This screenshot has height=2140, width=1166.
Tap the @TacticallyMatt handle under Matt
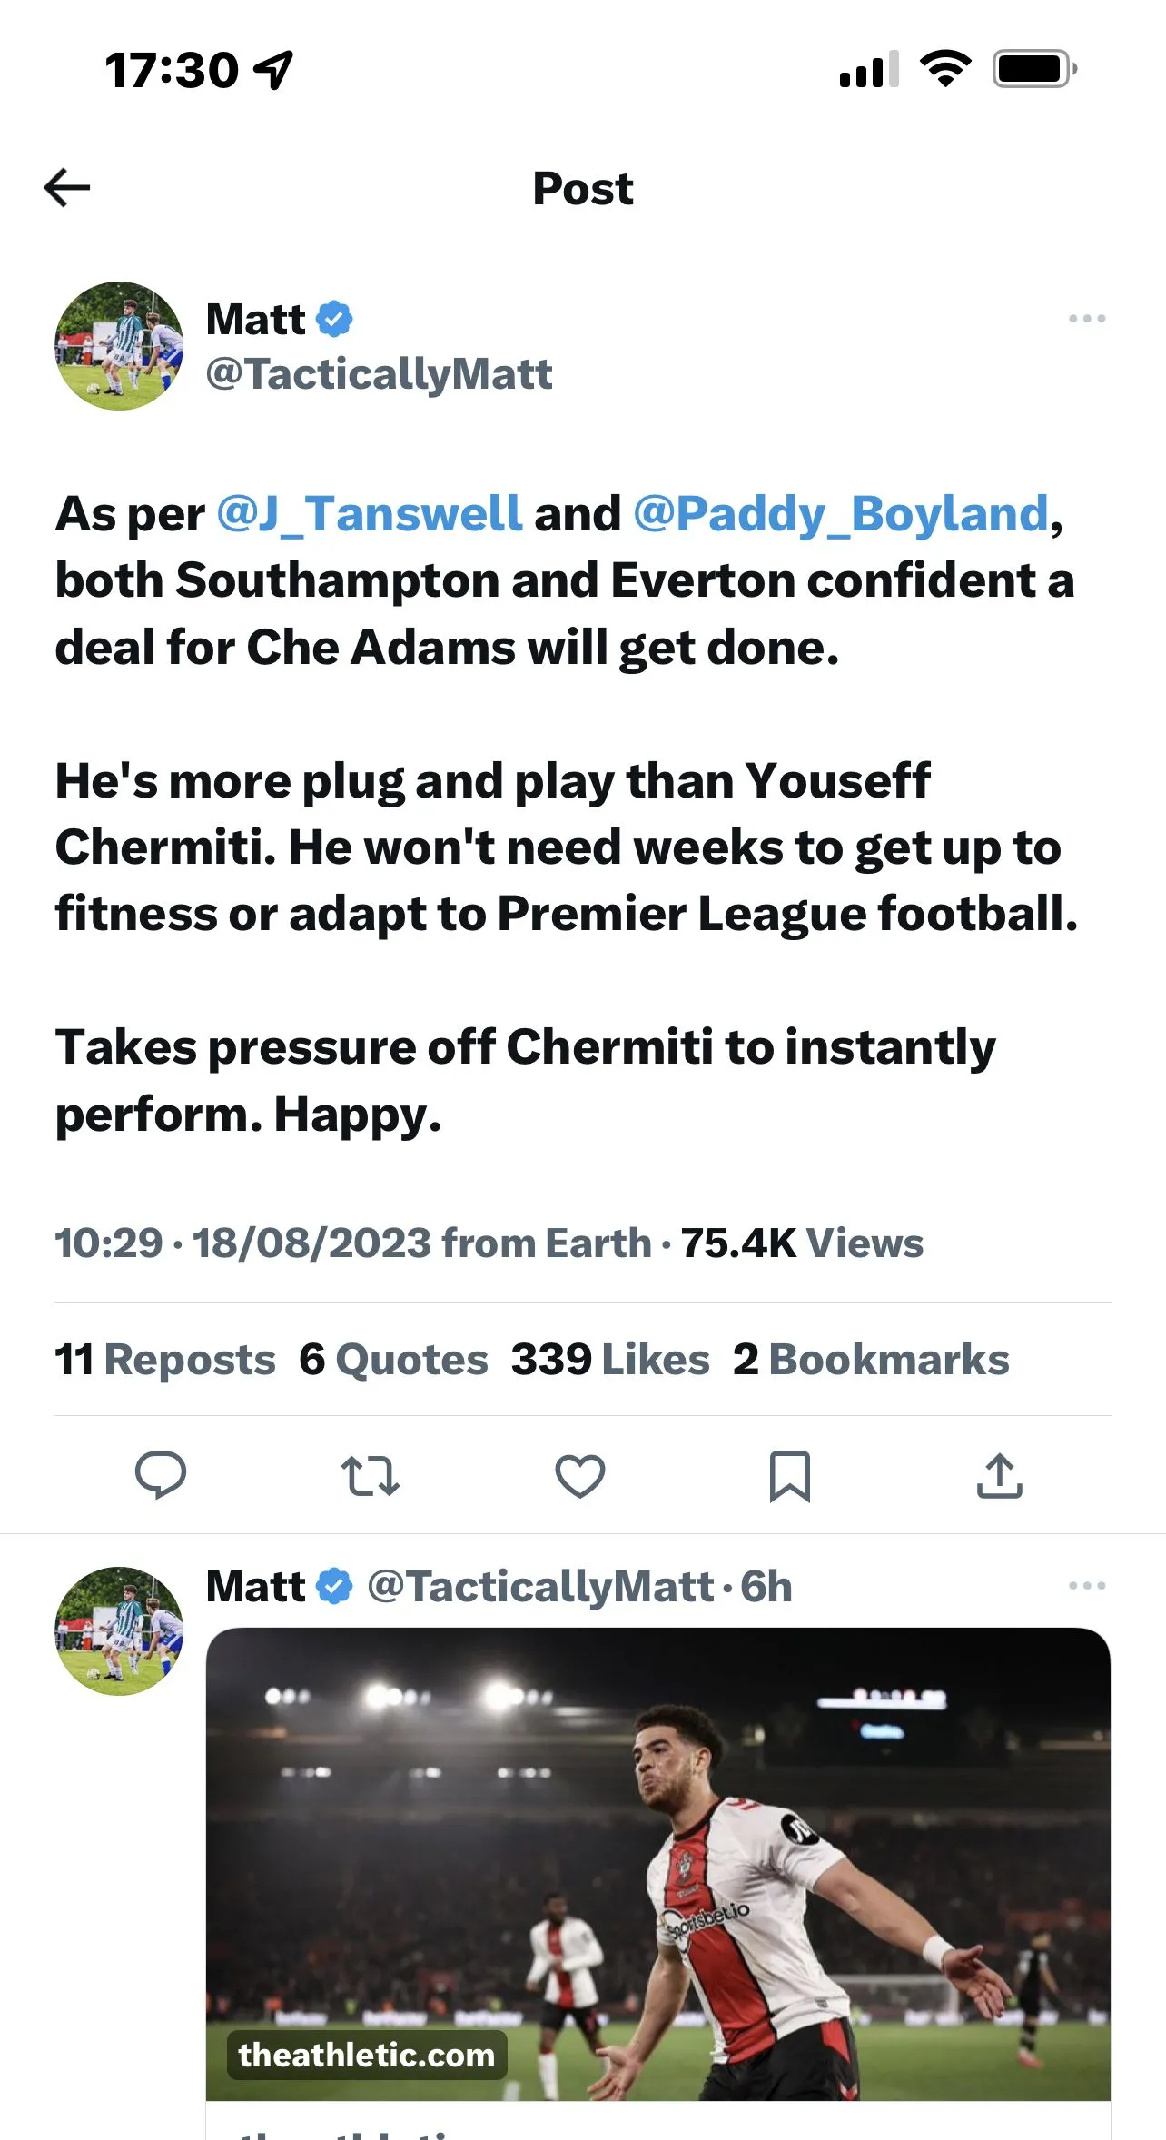(379, 374)
